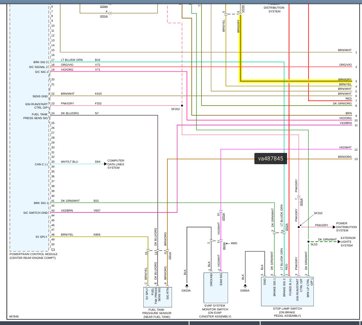Click GND terminal in stop lamp switch

tap(265, 281)
